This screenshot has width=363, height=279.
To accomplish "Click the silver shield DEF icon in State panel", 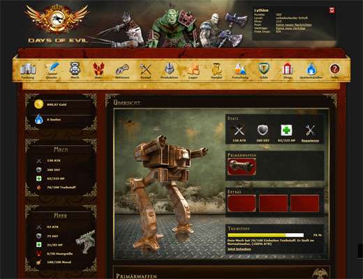I will pyautogui.click(x=262, y=130).
